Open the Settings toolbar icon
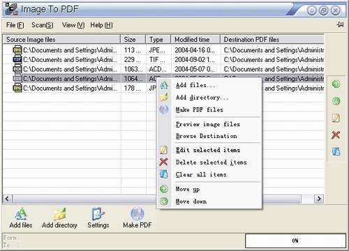This screenshot has width=349, height=251. click(x=98, y=213)
